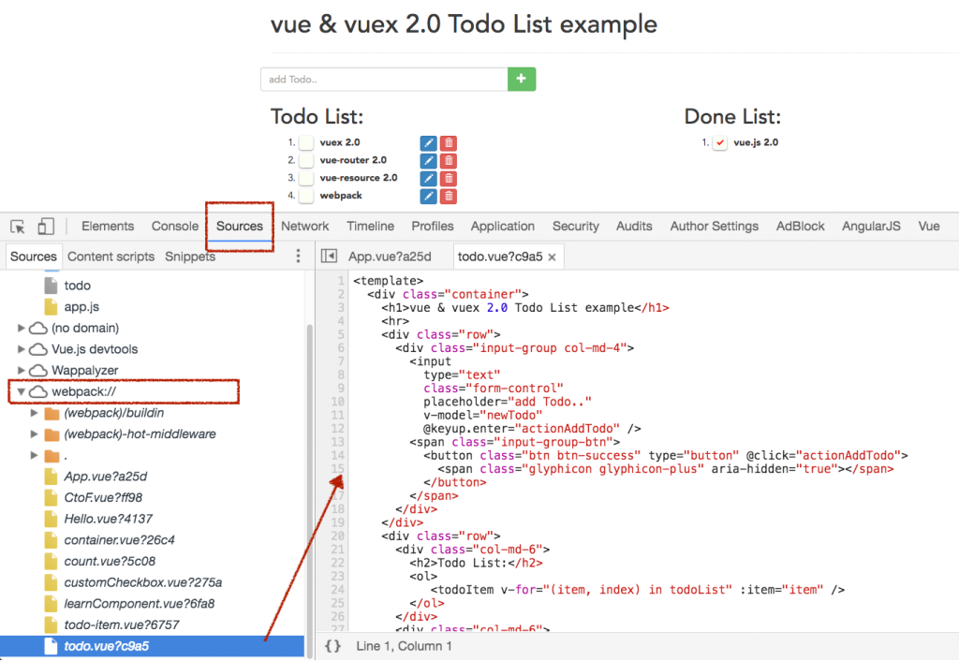The image size is (959, 661).
Task: Click the green plus add todo button
Action: (x=521, y=79)
